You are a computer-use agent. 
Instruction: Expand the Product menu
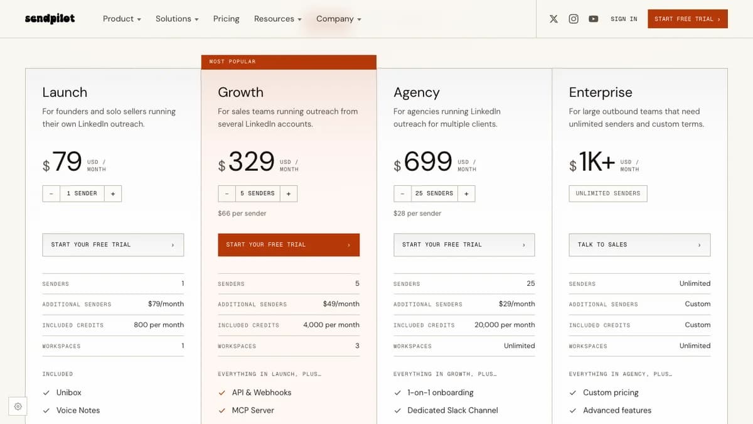122,19
